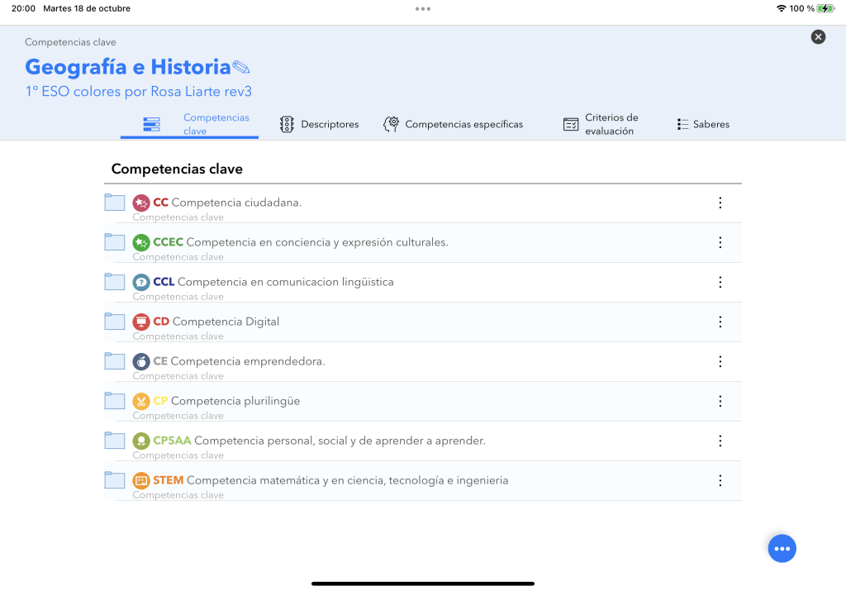846x591 pixels.
Task: Click the green CCEC badge icon
Action: coord(140,241)
